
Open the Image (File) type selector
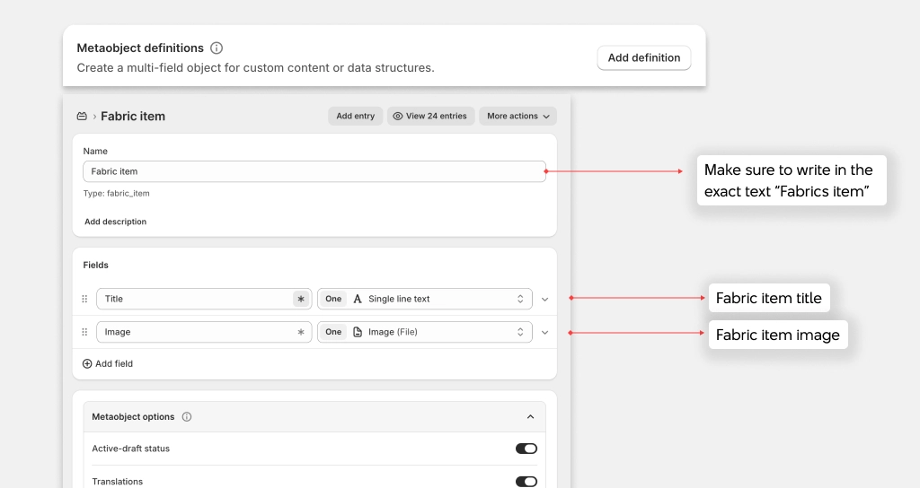tap(425, 332)
